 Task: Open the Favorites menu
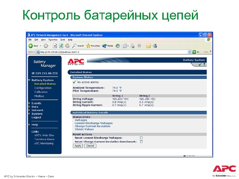point(53,39)
